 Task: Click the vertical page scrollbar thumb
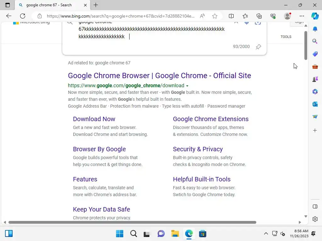[x=306, y=46]
